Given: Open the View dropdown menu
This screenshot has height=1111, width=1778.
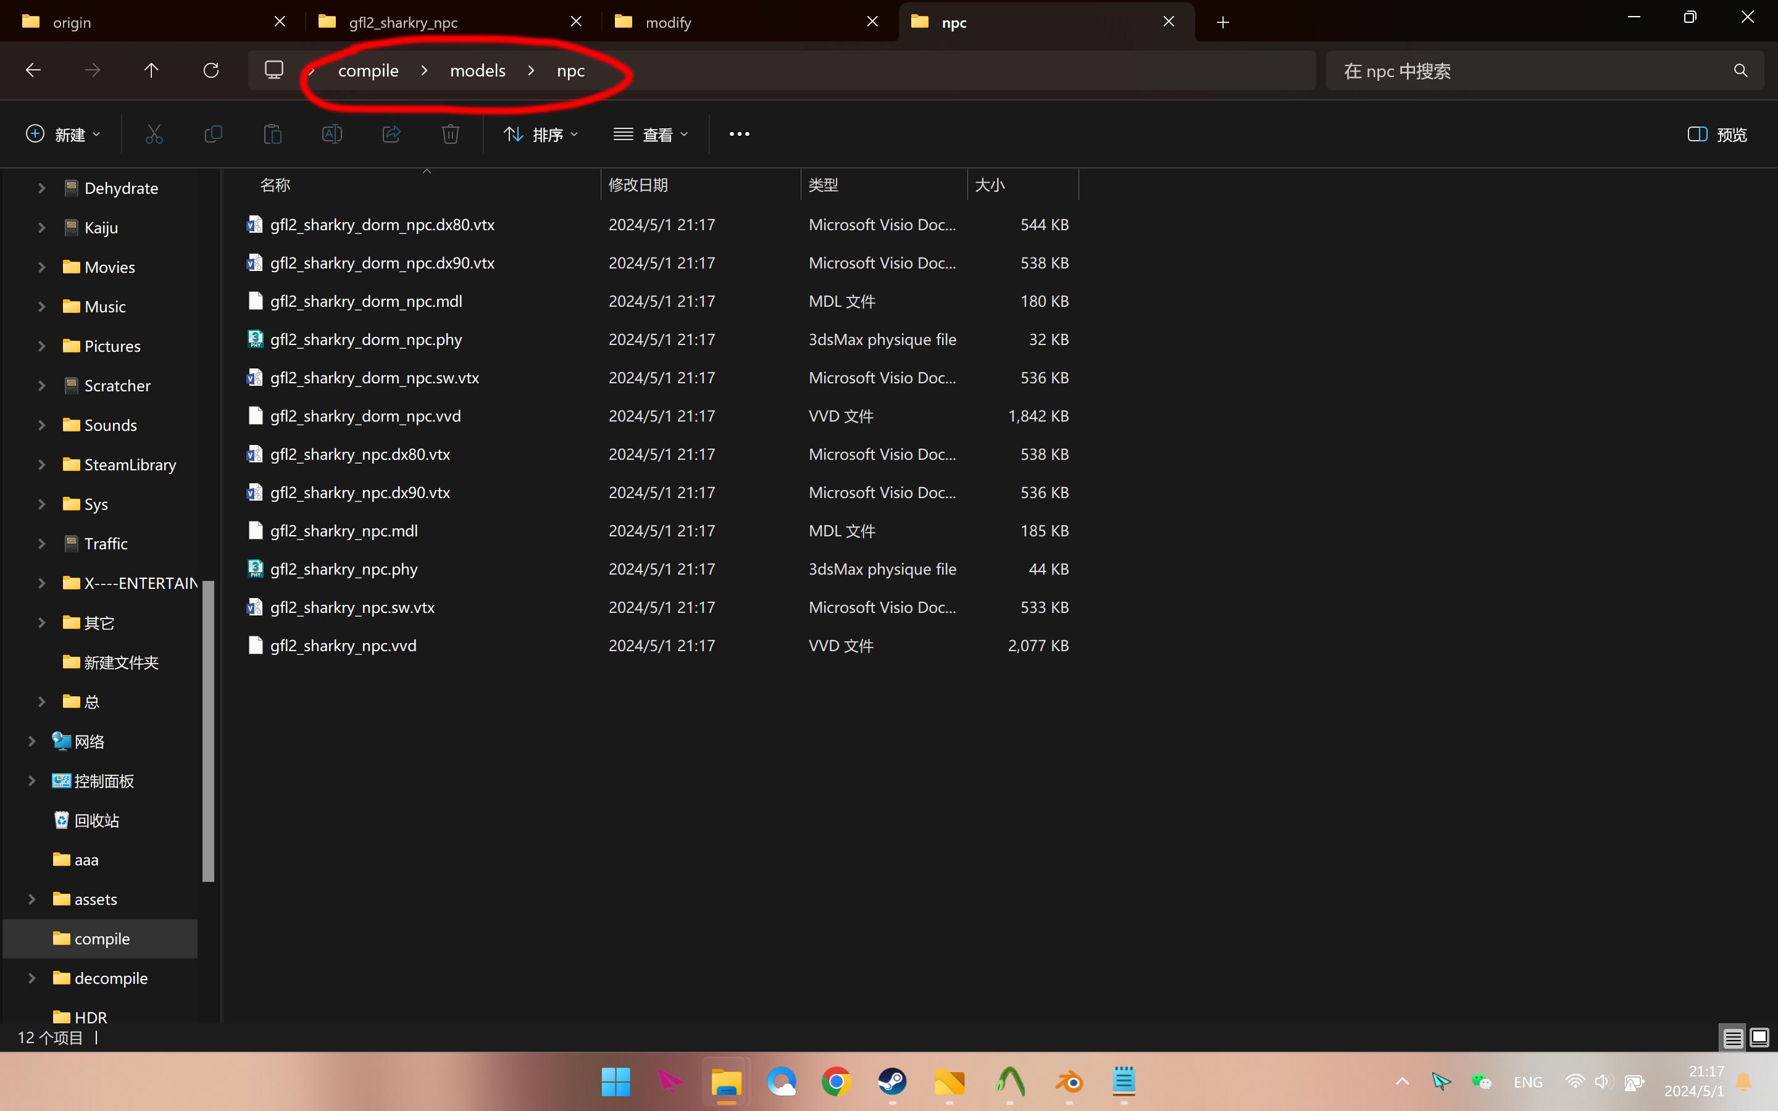Looking at the screenshot, I should [651, 135].
